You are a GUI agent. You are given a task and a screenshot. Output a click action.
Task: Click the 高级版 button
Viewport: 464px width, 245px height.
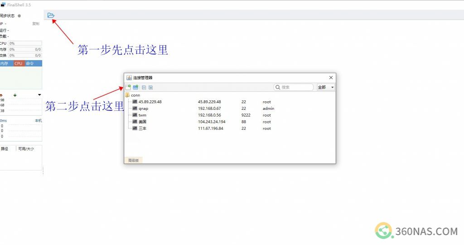pyautogui.click(x=134, y=160)
